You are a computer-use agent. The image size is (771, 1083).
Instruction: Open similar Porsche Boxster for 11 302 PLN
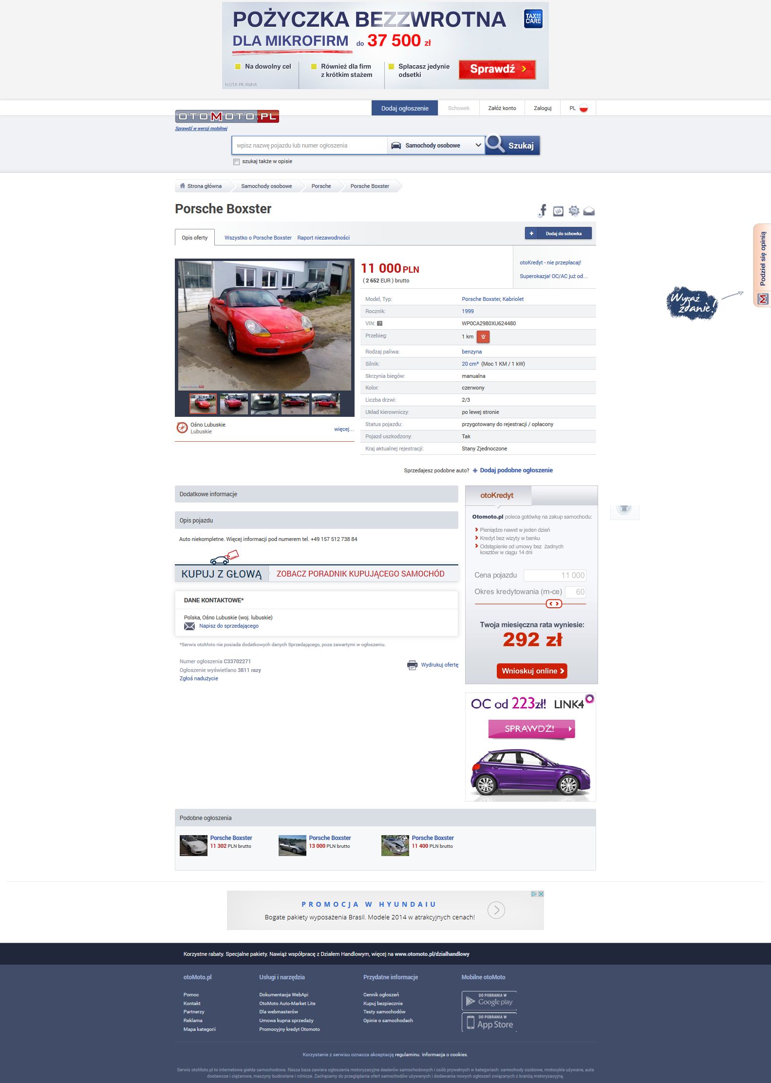pyautogui.click(x=231, y=838)
